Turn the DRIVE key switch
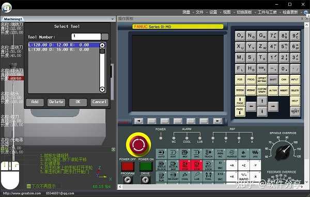Viewport: 310px width, 197px height. 145,180
